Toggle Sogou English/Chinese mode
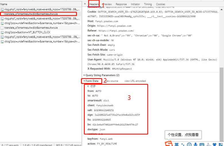The width and height of the screenshot is (224, 146). click(x=177, y=145)
